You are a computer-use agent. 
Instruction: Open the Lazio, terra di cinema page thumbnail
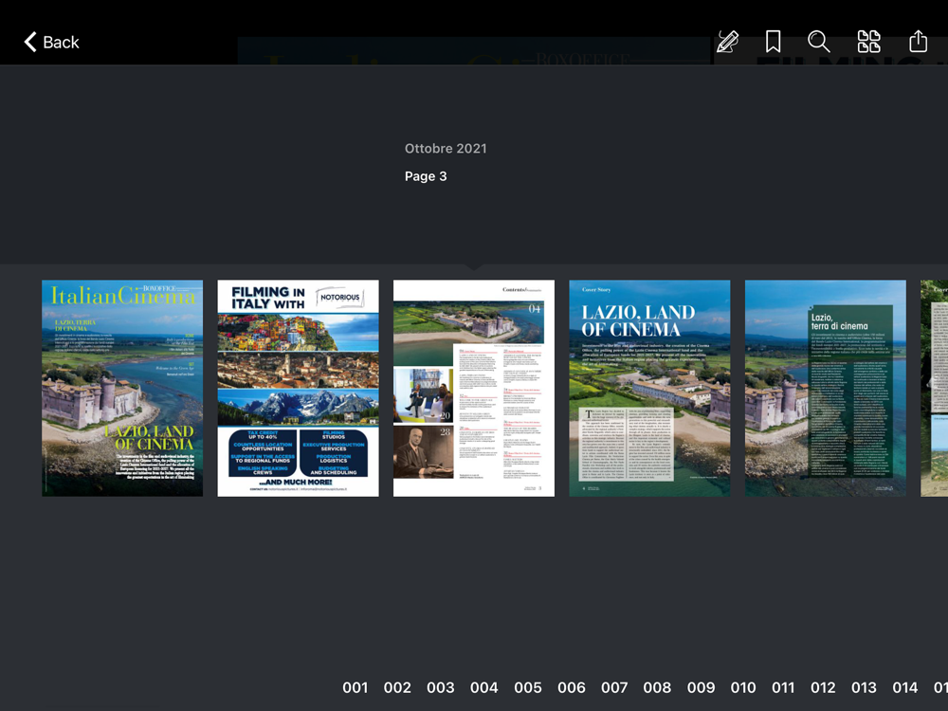(826, 388)
